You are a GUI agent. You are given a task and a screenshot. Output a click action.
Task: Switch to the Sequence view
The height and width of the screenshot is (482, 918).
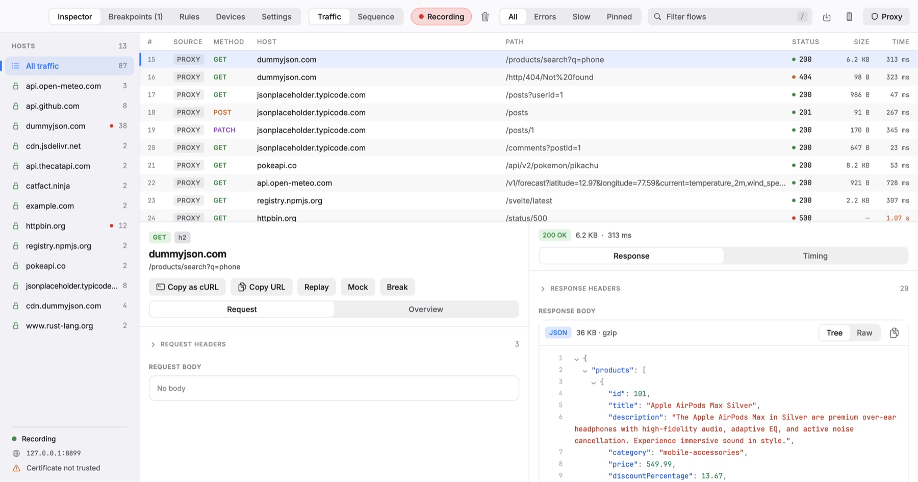coord(376,17)
